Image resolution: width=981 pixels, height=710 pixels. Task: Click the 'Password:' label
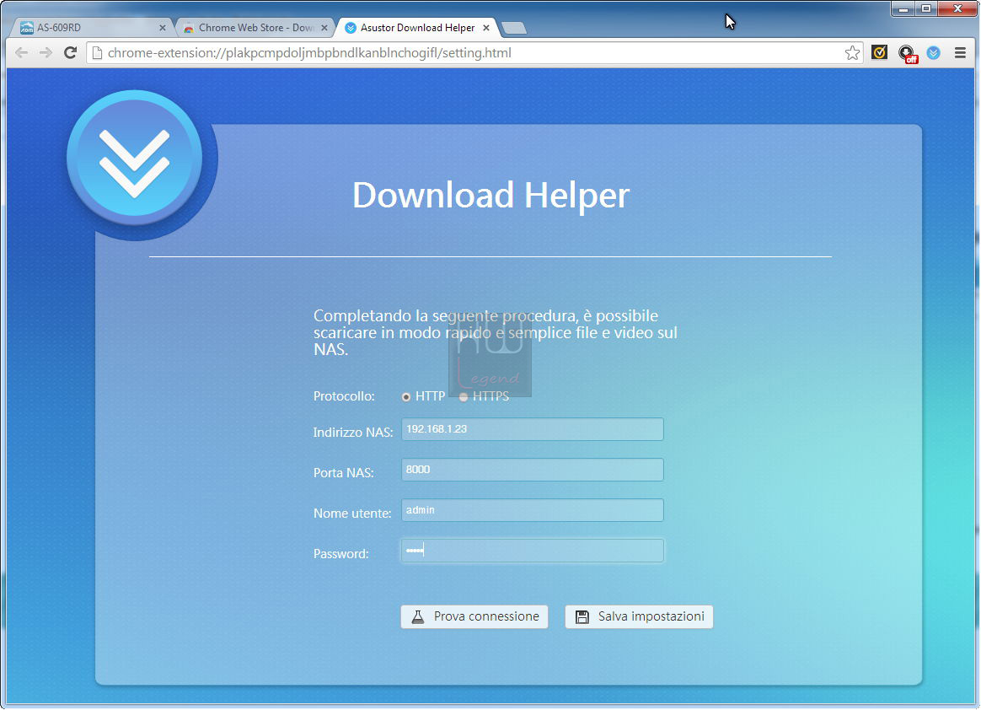tap(341, 554)
